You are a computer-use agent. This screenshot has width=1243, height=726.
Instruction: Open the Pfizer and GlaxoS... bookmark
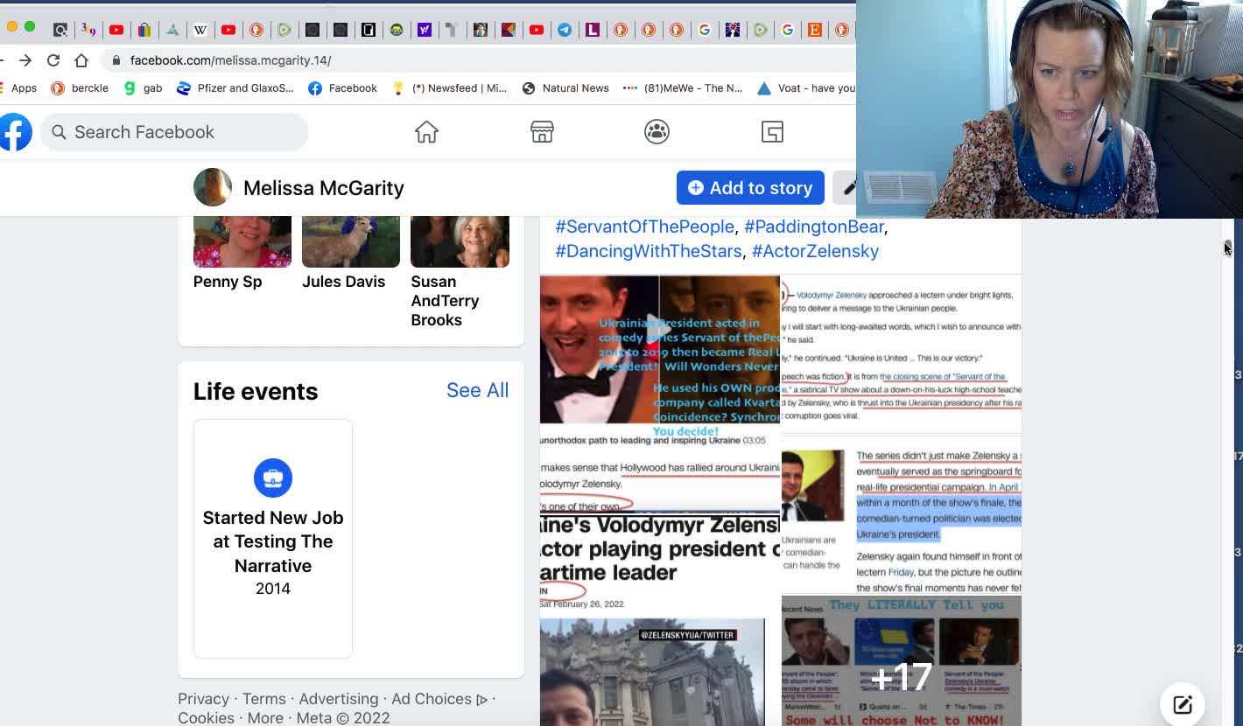235,88
